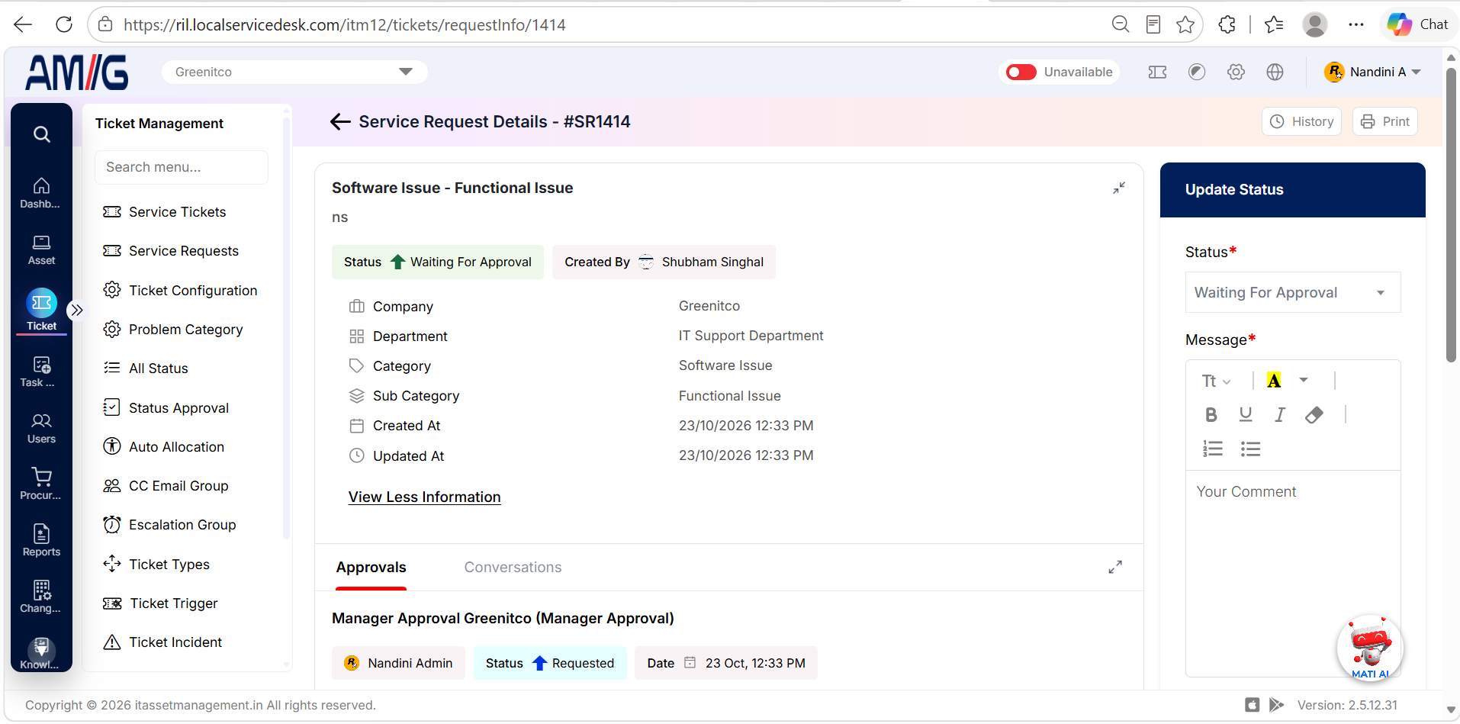Toggle the Unavailable status switch

pyautogui.click(x=1021, y=72)
